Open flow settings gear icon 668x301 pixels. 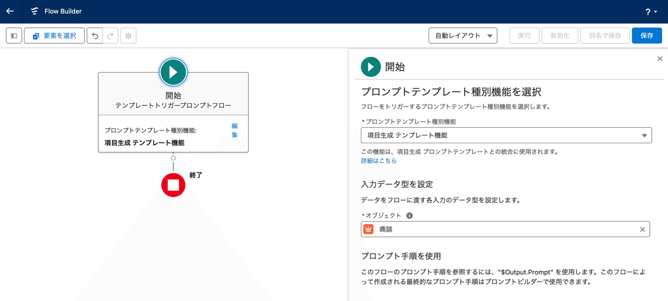[128, 36]
